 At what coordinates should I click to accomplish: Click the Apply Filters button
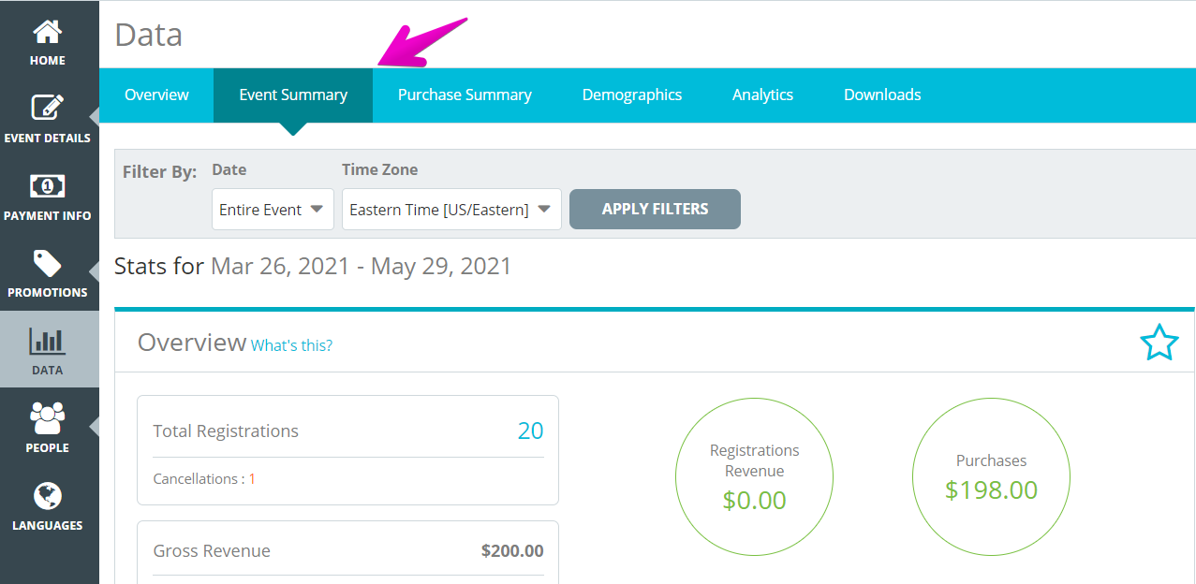[655, 209]
